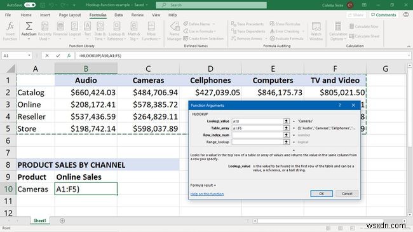Click Show Formulas

pyautogui.click(x=285, y=24)
